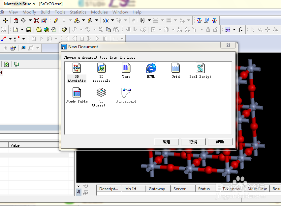The width and height of the screenshot is (281, 206).
Task: Expand the hydrogen bond dropdown arrow
Action: (23, 39)
